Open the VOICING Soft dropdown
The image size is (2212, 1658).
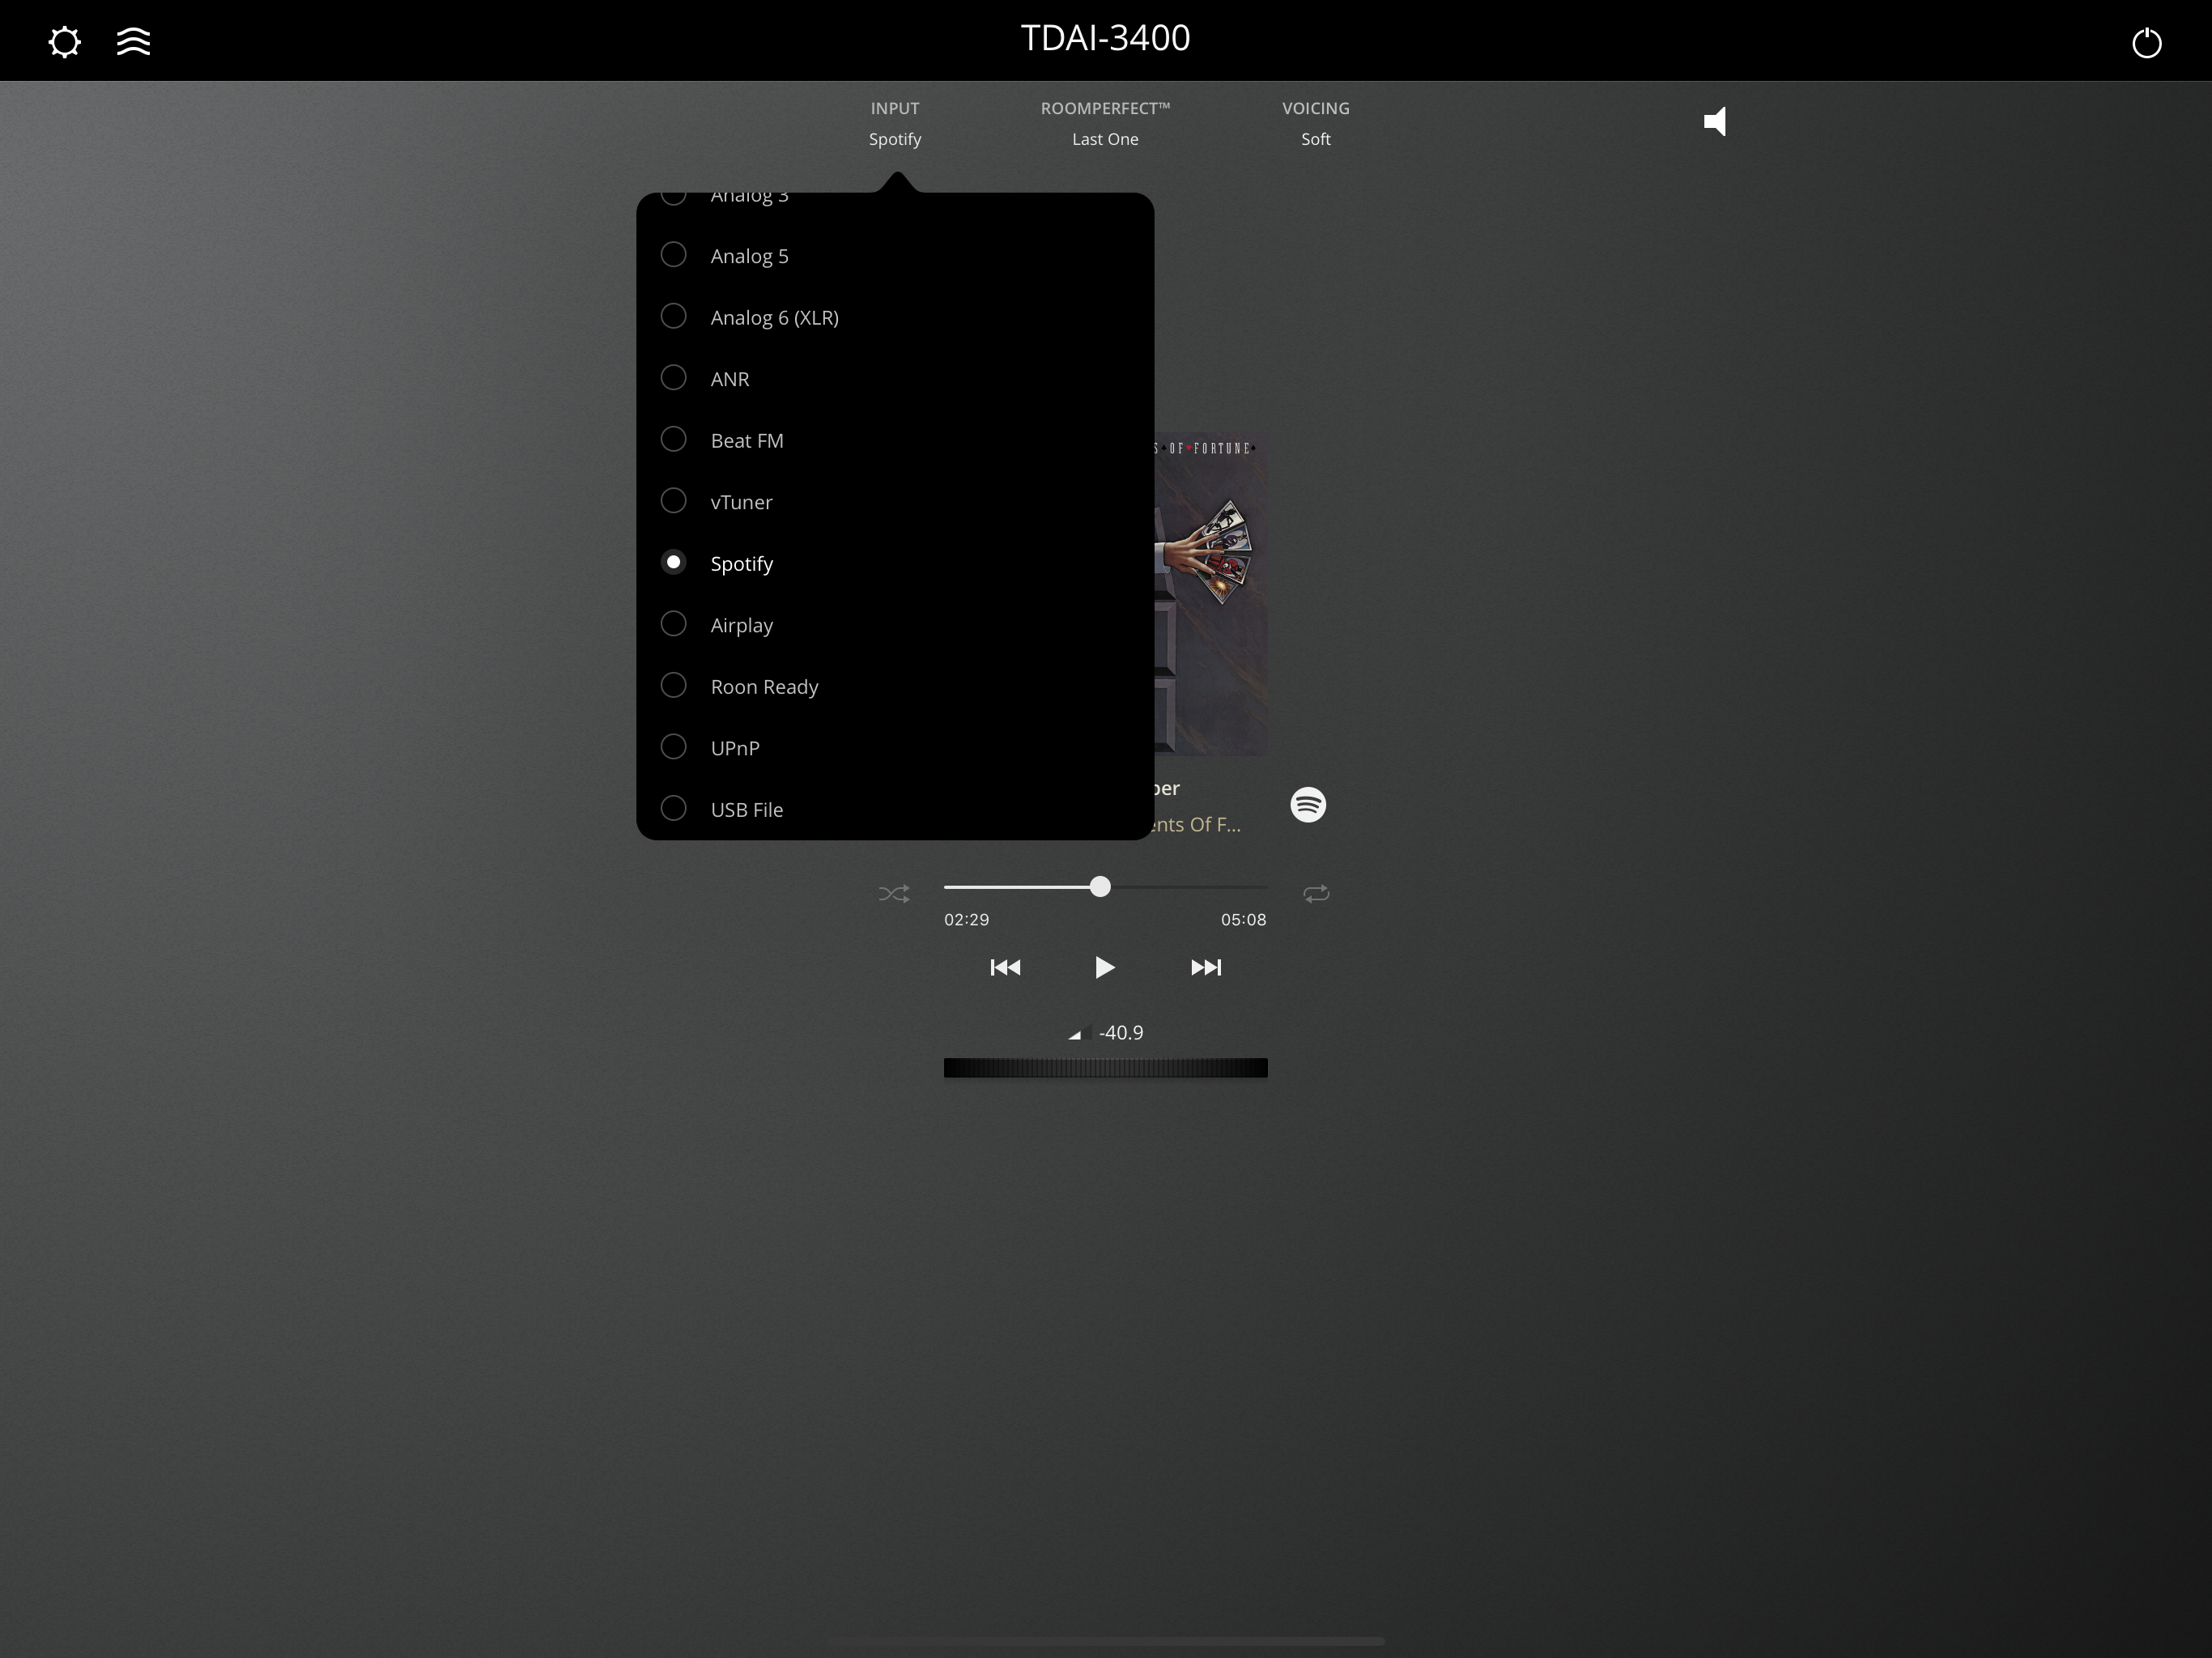pos(1316,124)
